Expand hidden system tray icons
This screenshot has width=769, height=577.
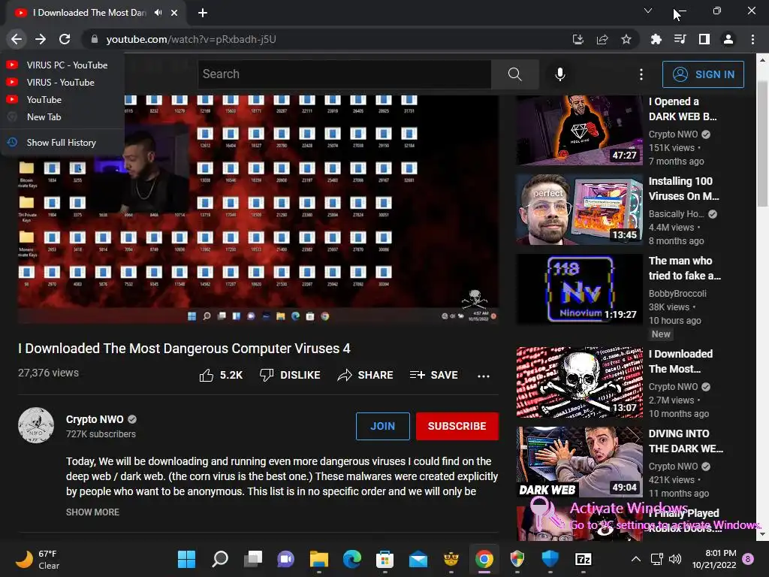635,559
